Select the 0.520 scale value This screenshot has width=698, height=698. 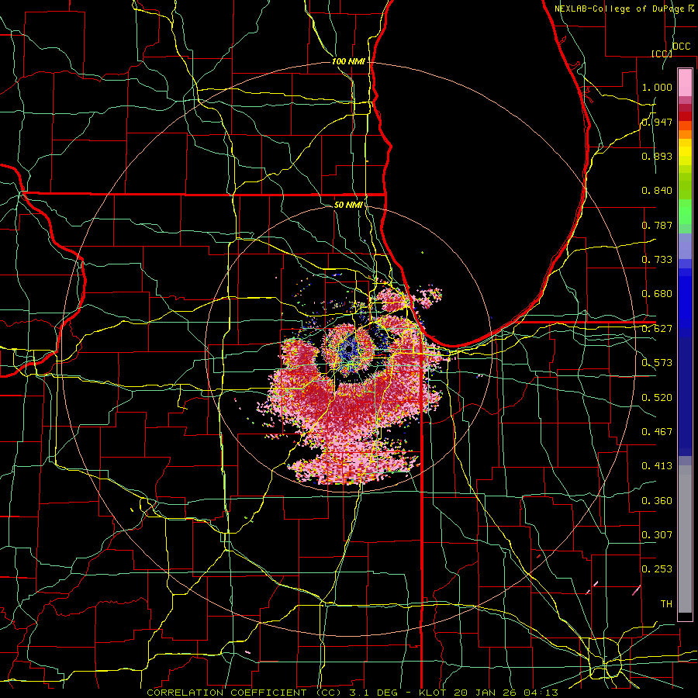657,398
